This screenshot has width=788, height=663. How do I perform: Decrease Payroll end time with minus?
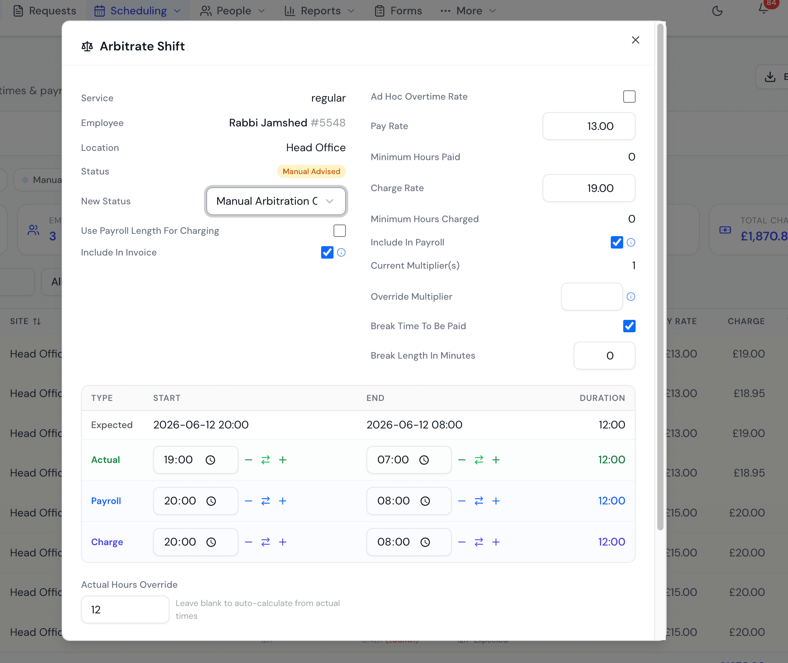pyautogui.click(x=462, y=501)
